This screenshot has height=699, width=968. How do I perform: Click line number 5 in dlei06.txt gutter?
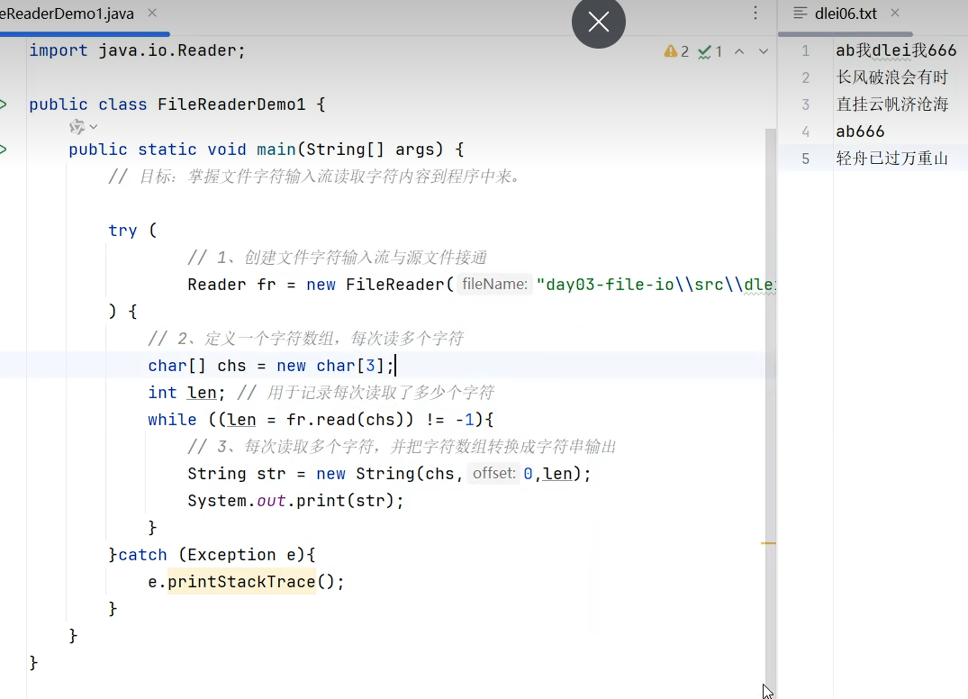point(806,159)
